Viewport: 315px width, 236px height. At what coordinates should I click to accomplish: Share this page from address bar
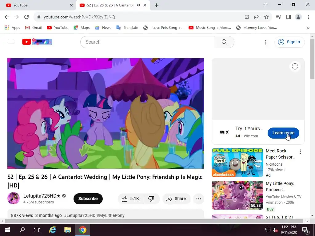[x=257, y=17]
